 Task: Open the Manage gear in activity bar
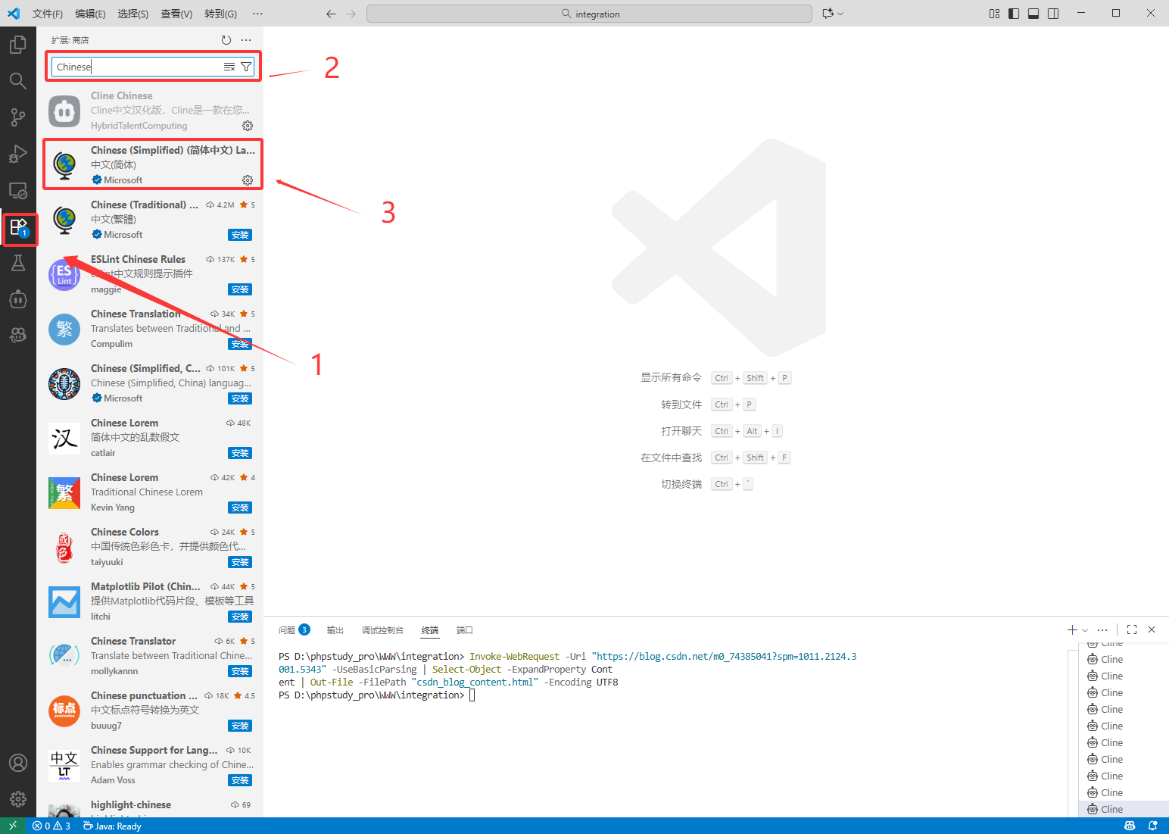point(18,799)
